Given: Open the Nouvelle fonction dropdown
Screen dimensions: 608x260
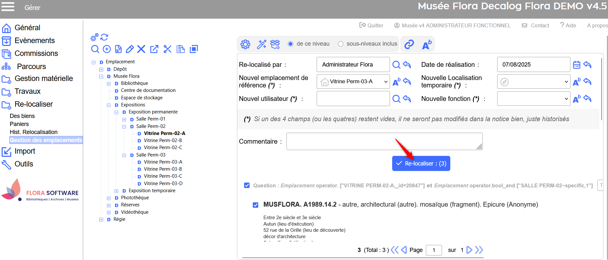Looking at the screenshot, I should 533,99.
